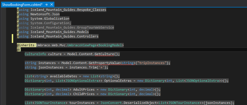The height and width of the screenshot is (105, 247).
Task: Pin the ShowBookingForm.cshtml tab
Action: coord(46,5)
